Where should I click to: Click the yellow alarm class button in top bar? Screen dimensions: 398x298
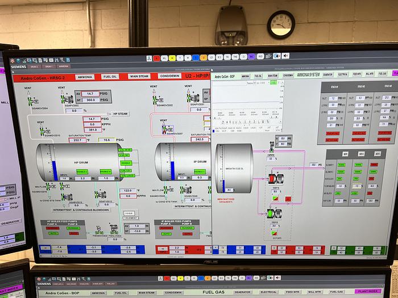pos(172,58)
